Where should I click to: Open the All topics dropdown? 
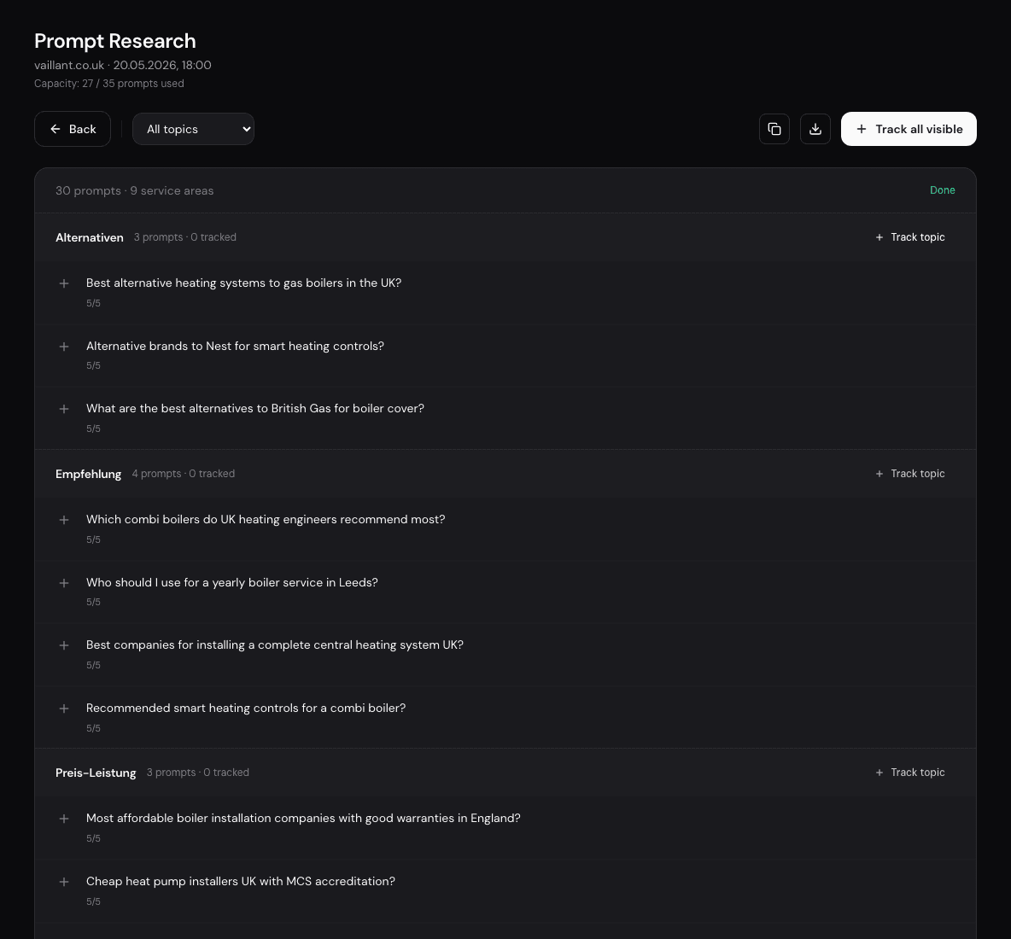coord(194,129)
